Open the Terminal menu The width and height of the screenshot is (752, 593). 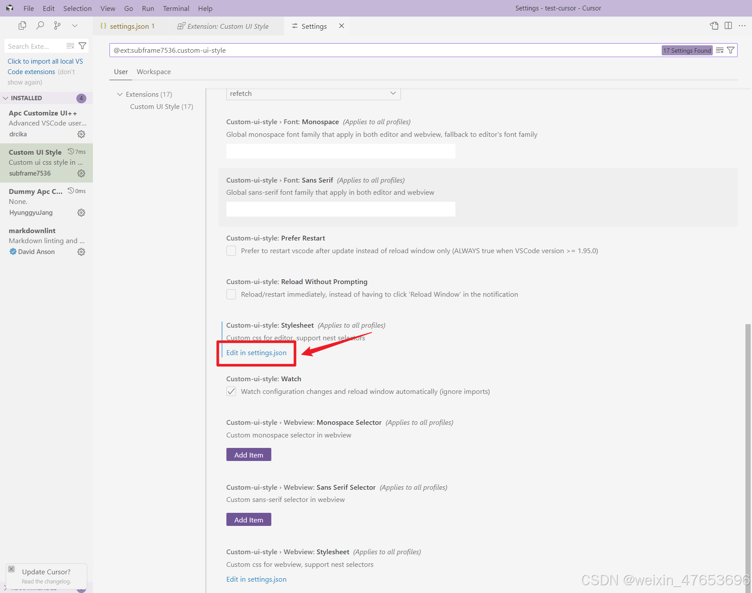pos(176,8)
